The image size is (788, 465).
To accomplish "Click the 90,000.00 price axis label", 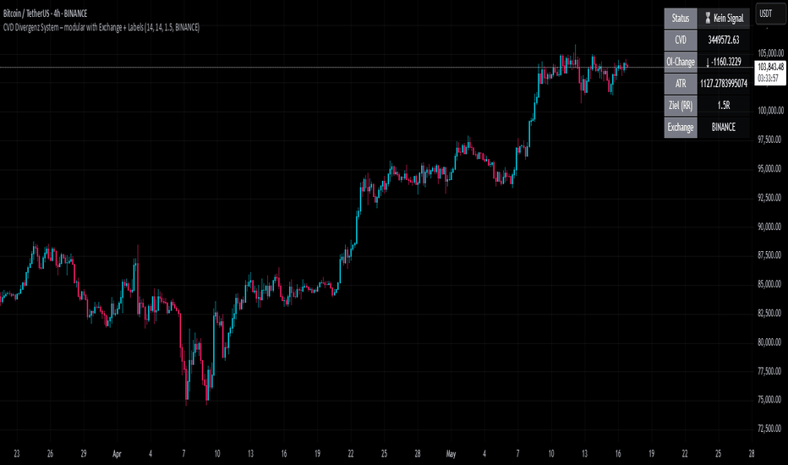I will (x=769, y=227).
